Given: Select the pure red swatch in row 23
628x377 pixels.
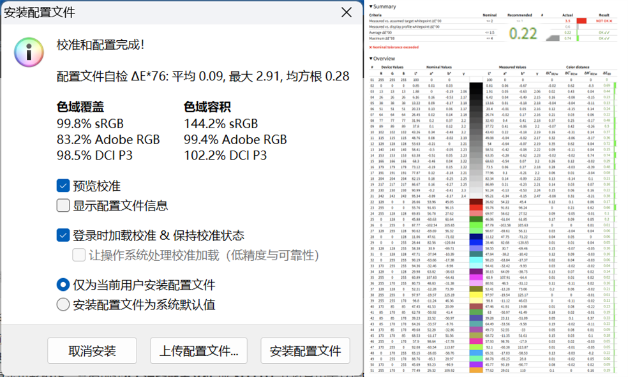Looking at the screenshot, I should coord(477,207).
